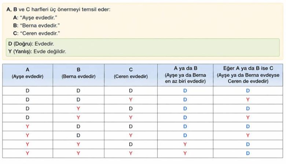Screen dimensions: 286x164
Task: Click the intro sentence about A, B ve C harfleri
Action: (58, 10)
